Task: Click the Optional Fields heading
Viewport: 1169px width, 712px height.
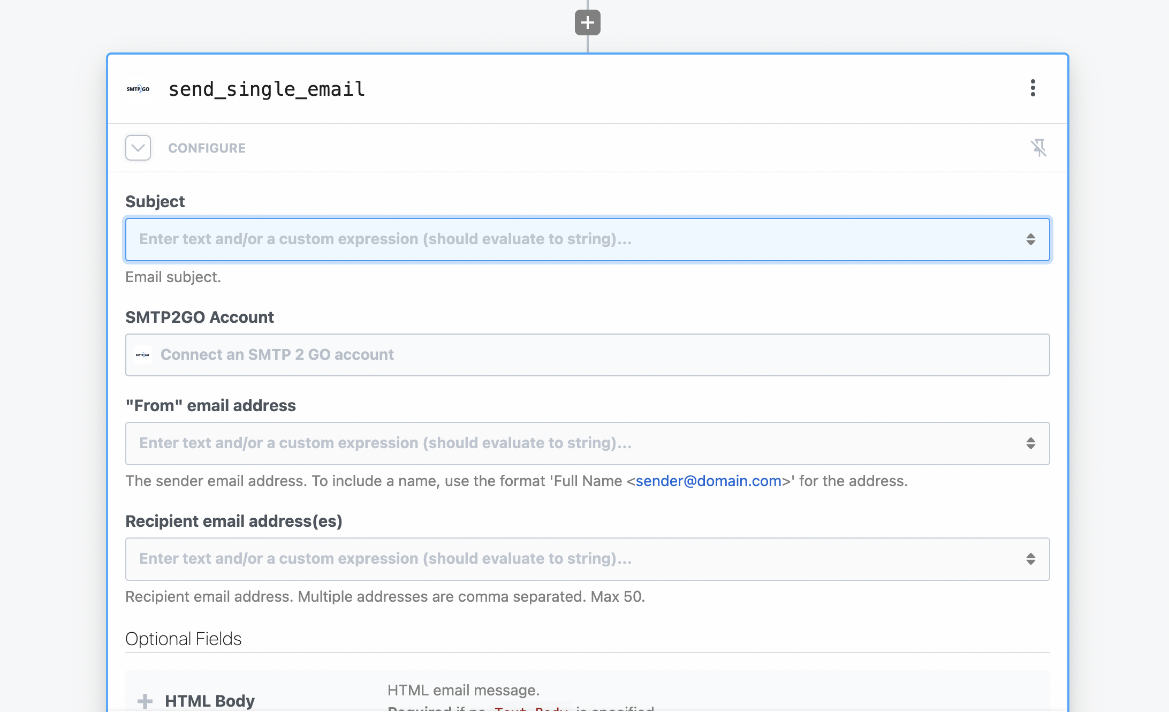Action: pos(183,639)
